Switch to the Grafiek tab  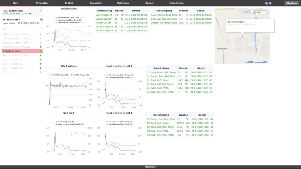click(69, 3)
